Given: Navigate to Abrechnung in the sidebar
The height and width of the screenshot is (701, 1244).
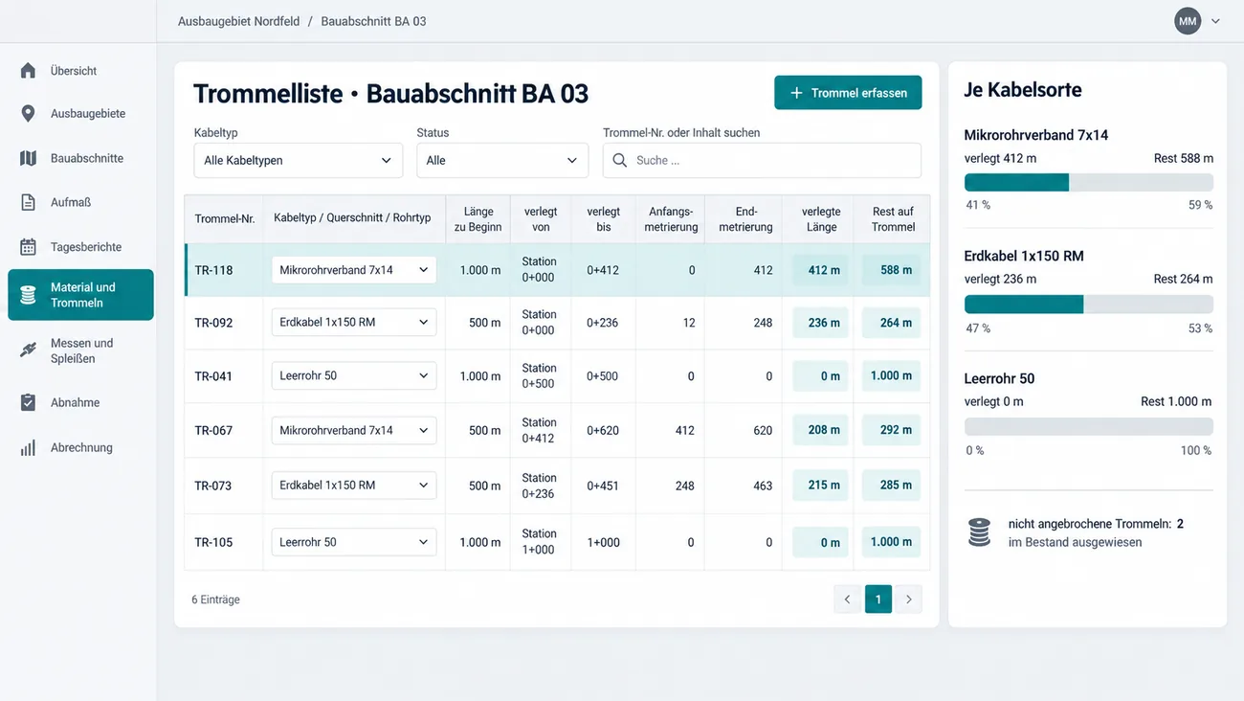Looking at the screenshot, I should (80, 447).
